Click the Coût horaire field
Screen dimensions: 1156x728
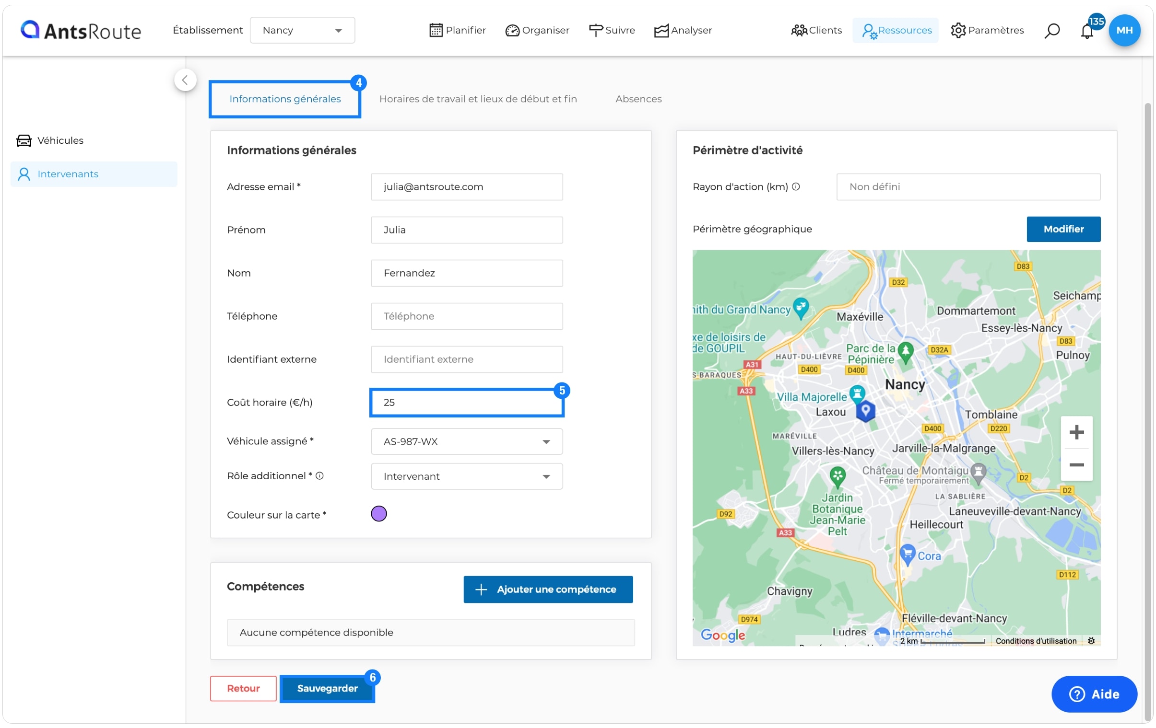click(467, 403)
